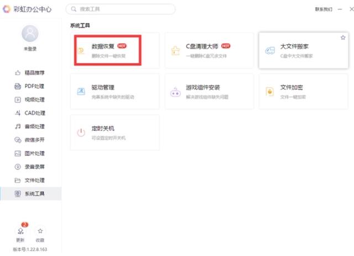This screenshot has height=256, width=354.
Task: Click the 彩虹办公中心 app logo
Action: [x=7, y=9]
